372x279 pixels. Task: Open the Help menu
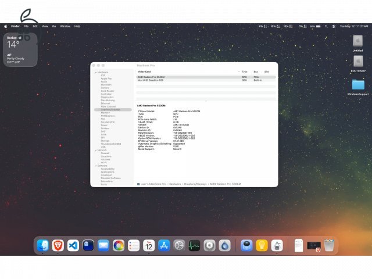pos(77,26)
